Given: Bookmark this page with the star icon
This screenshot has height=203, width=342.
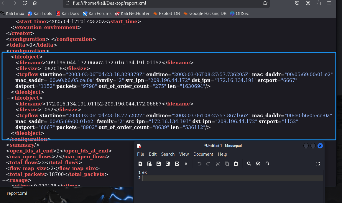Looking at the screenshot, I should pos(265,3).
